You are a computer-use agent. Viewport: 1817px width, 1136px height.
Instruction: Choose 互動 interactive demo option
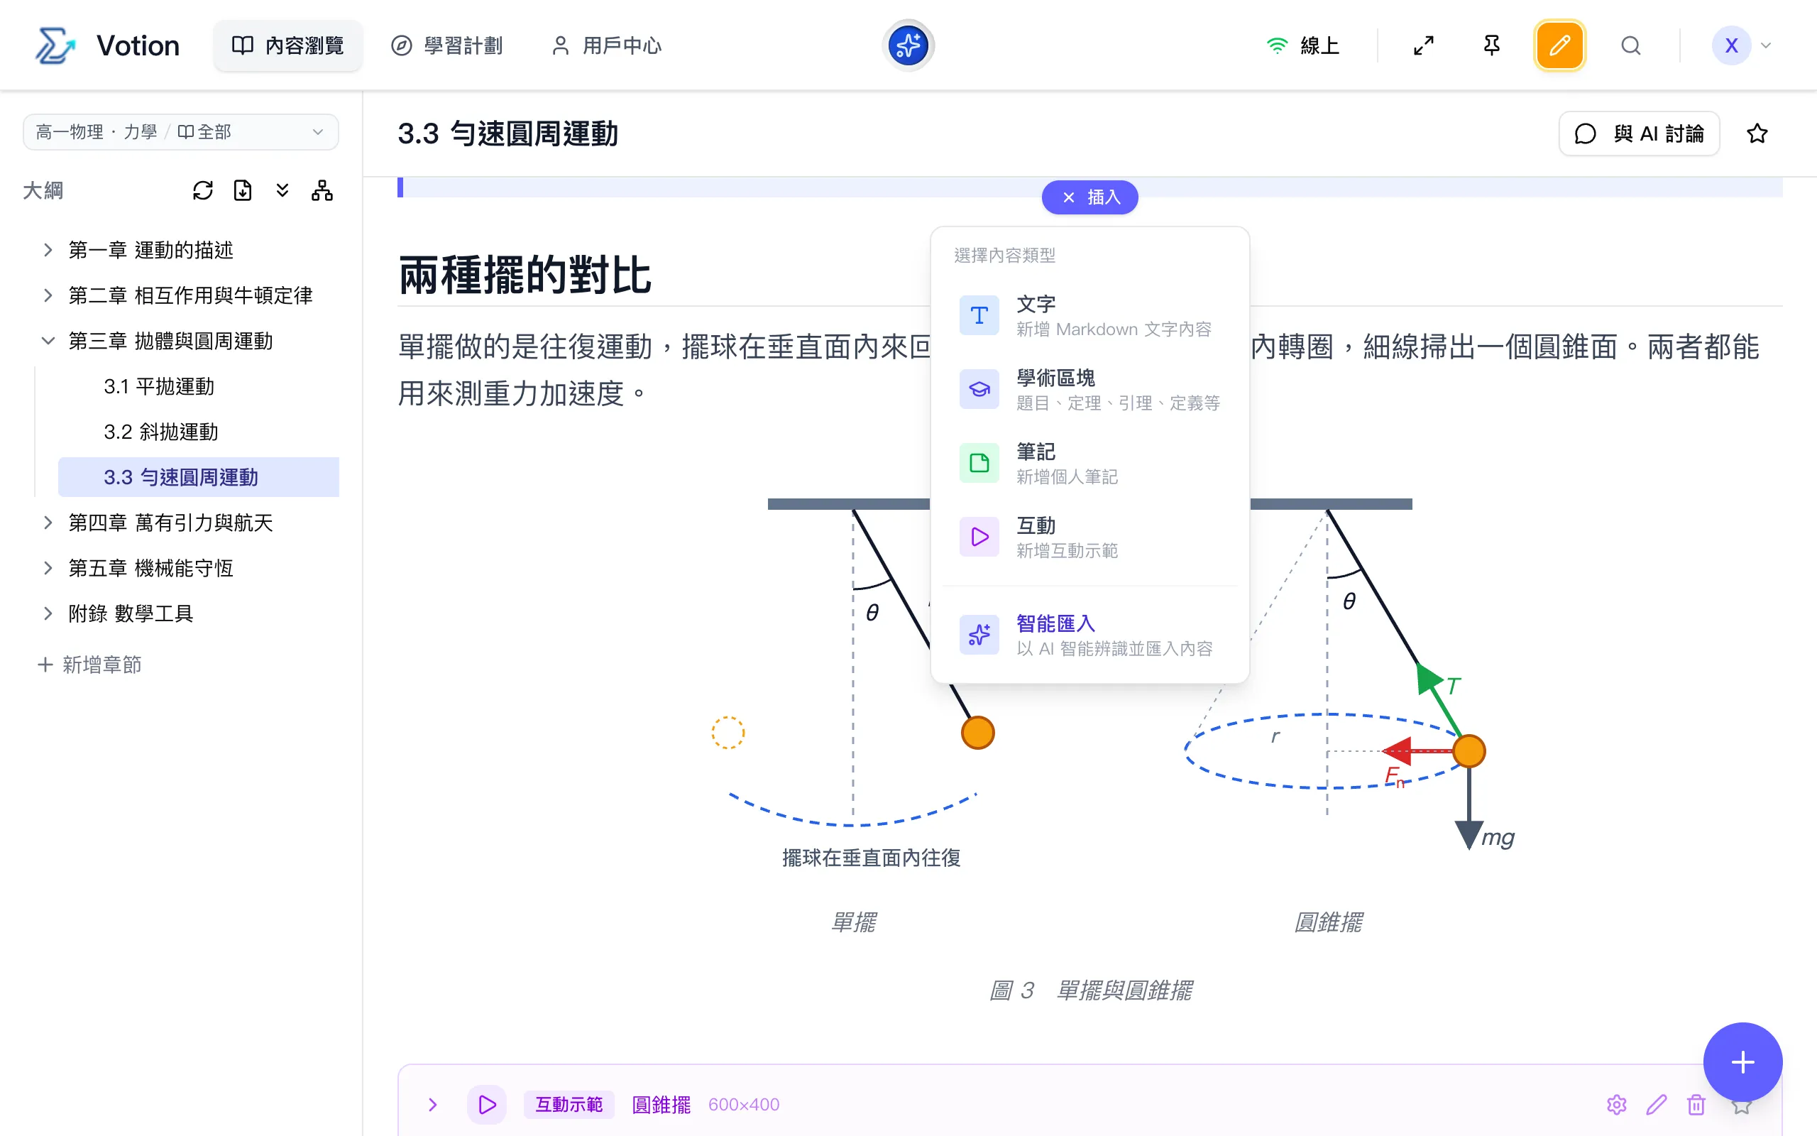pyautogui.click(x=1089, y=537)
